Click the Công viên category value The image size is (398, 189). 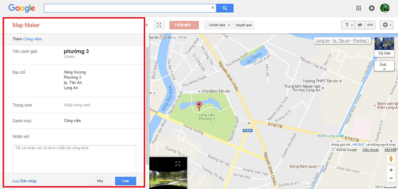pos(72,121)
